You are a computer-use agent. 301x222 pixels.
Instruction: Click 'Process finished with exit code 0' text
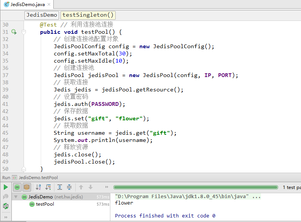(165, 216)
